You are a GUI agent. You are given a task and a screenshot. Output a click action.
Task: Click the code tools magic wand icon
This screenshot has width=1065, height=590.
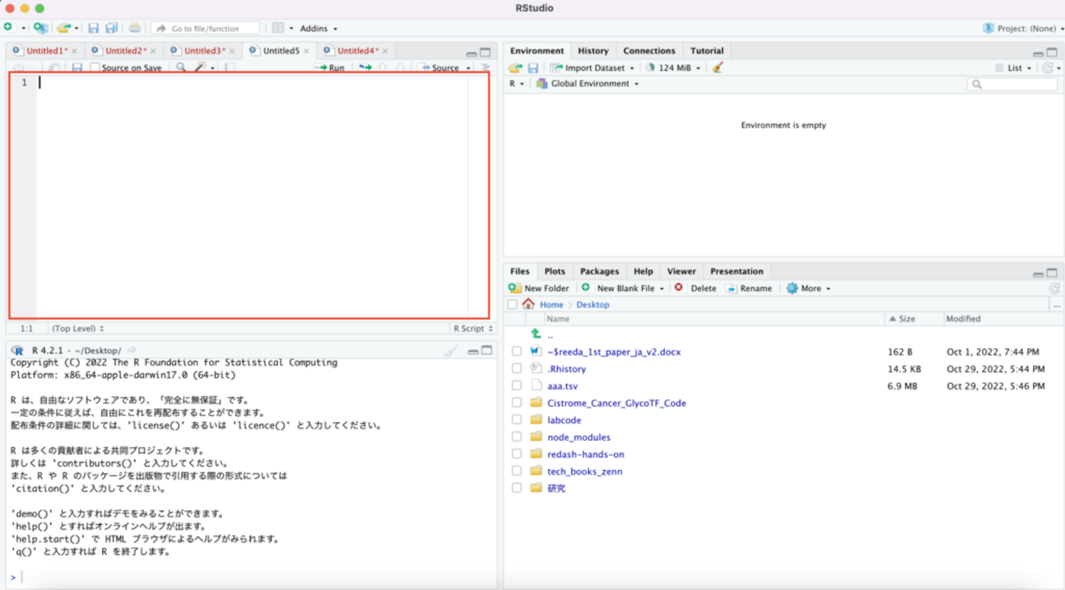(x=200, y=68)
